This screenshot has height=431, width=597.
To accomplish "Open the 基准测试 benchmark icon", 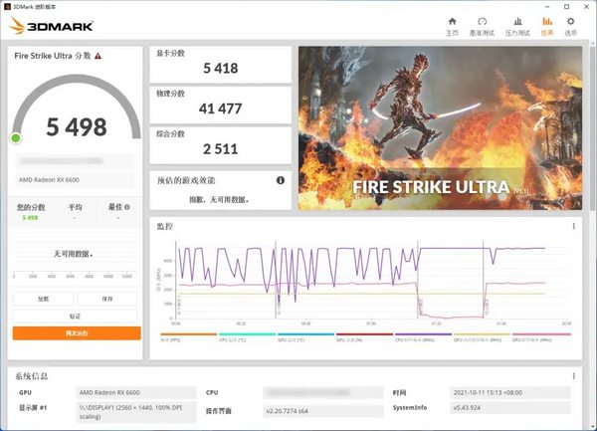I will pyautogui.click(x=482, y=25).
